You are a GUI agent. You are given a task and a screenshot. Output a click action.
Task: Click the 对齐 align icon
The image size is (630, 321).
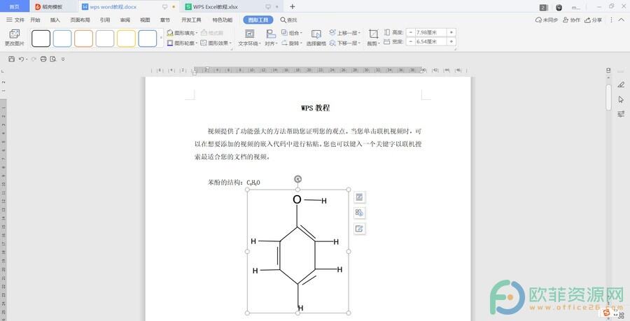(x=271, y=34)
